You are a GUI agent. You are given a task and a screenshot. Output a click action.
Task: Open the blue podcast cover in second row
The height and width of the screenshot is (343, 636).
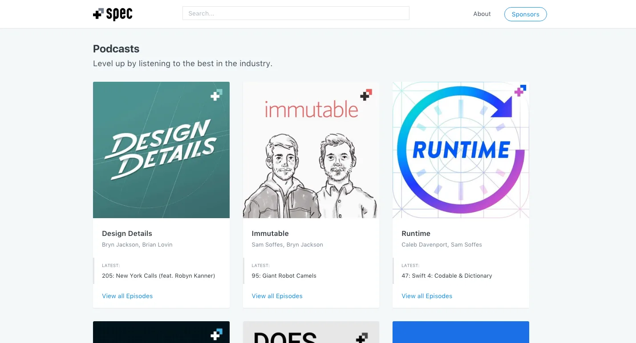[x=461, y=332]
